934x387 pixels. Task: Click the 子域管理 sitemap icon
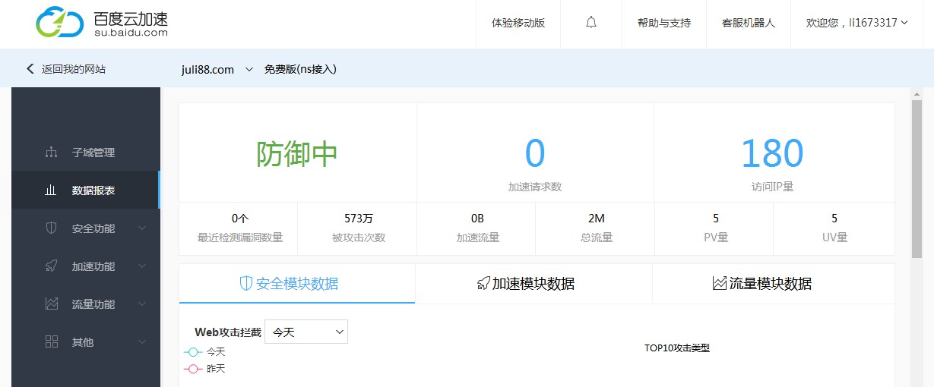point(52,153)
